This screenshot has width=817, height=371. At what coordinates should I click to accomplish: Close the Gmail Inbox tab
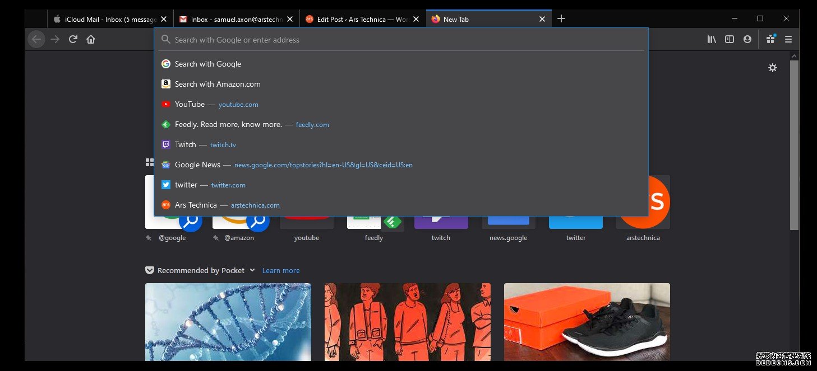click(x=290, y=19)
